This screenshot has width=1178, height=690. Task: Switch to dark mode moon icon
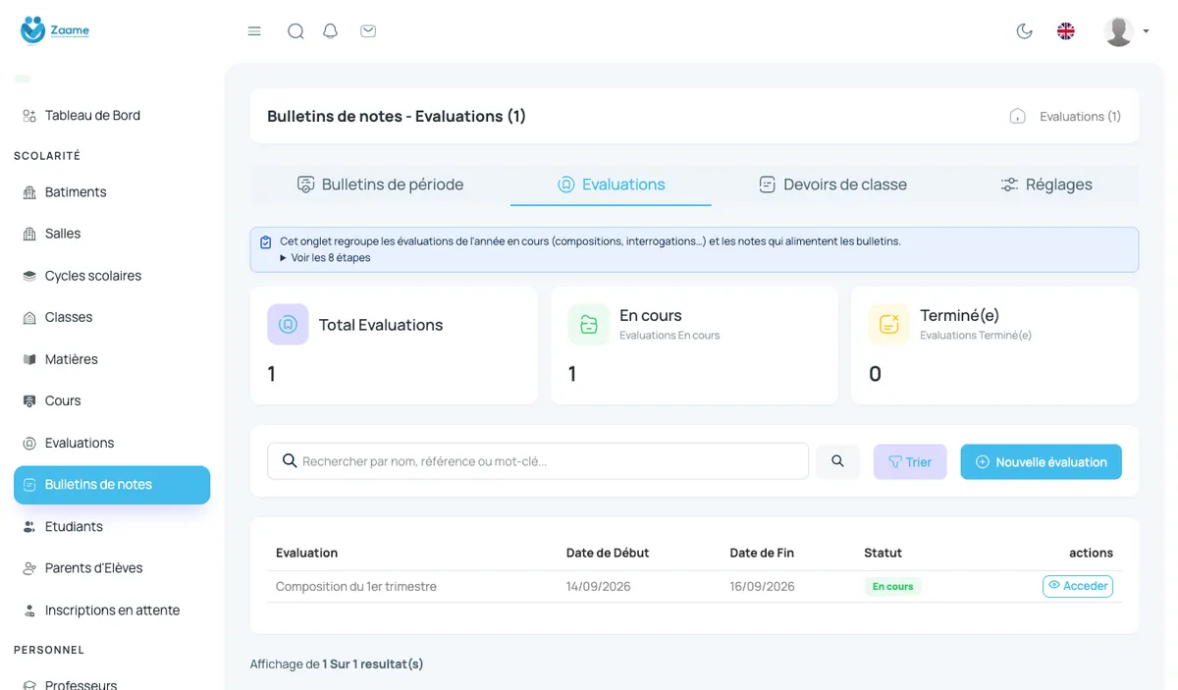click(1024, 31)
